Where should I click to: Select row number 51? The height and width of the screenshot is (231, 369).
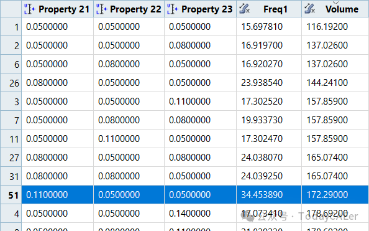point(11,195)
